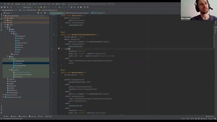Image resolution: width=217 pixels, height=122 pixels.
Task: Click Project panel locate-file target icon
Action: point(38,13)
